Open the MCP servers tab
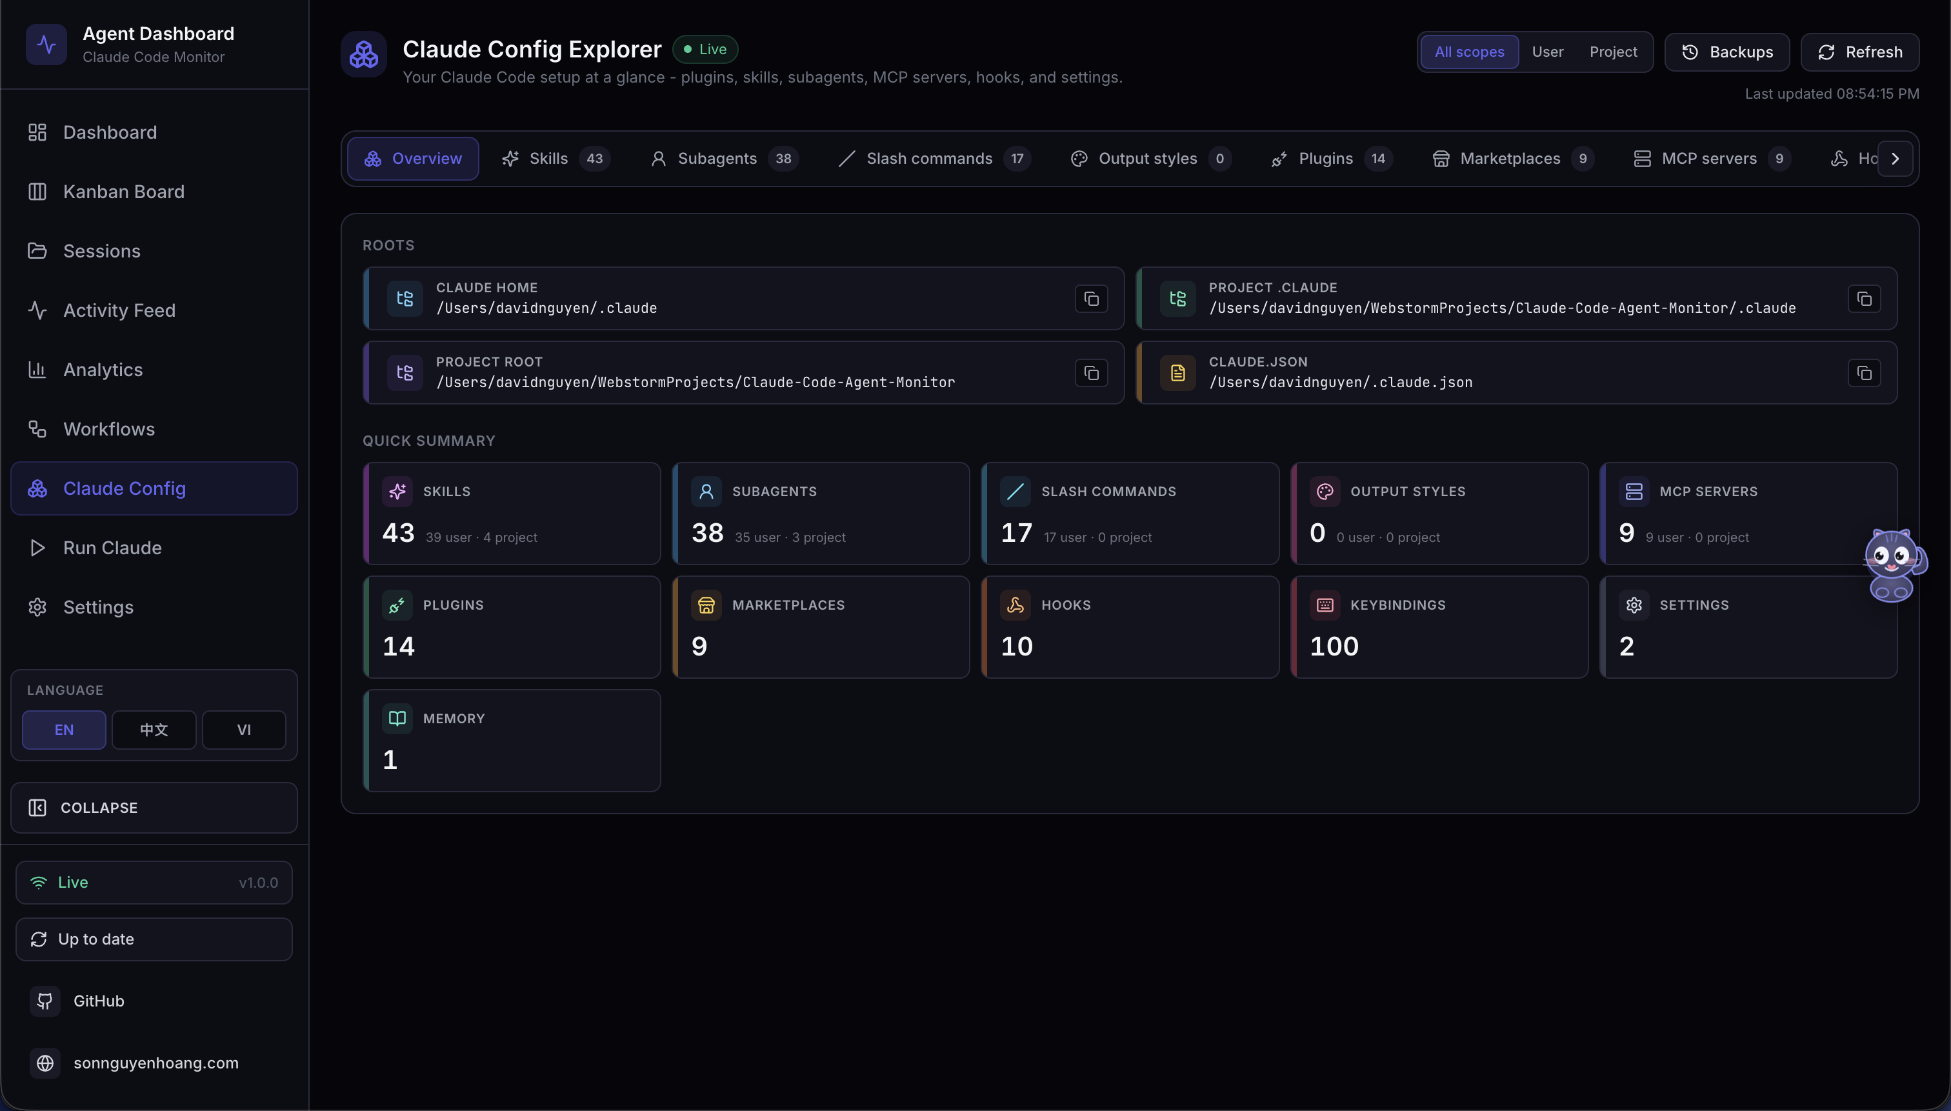Image resolution: width=1951 pixels, height=1111 pixels. click(x=1712, y=159)
